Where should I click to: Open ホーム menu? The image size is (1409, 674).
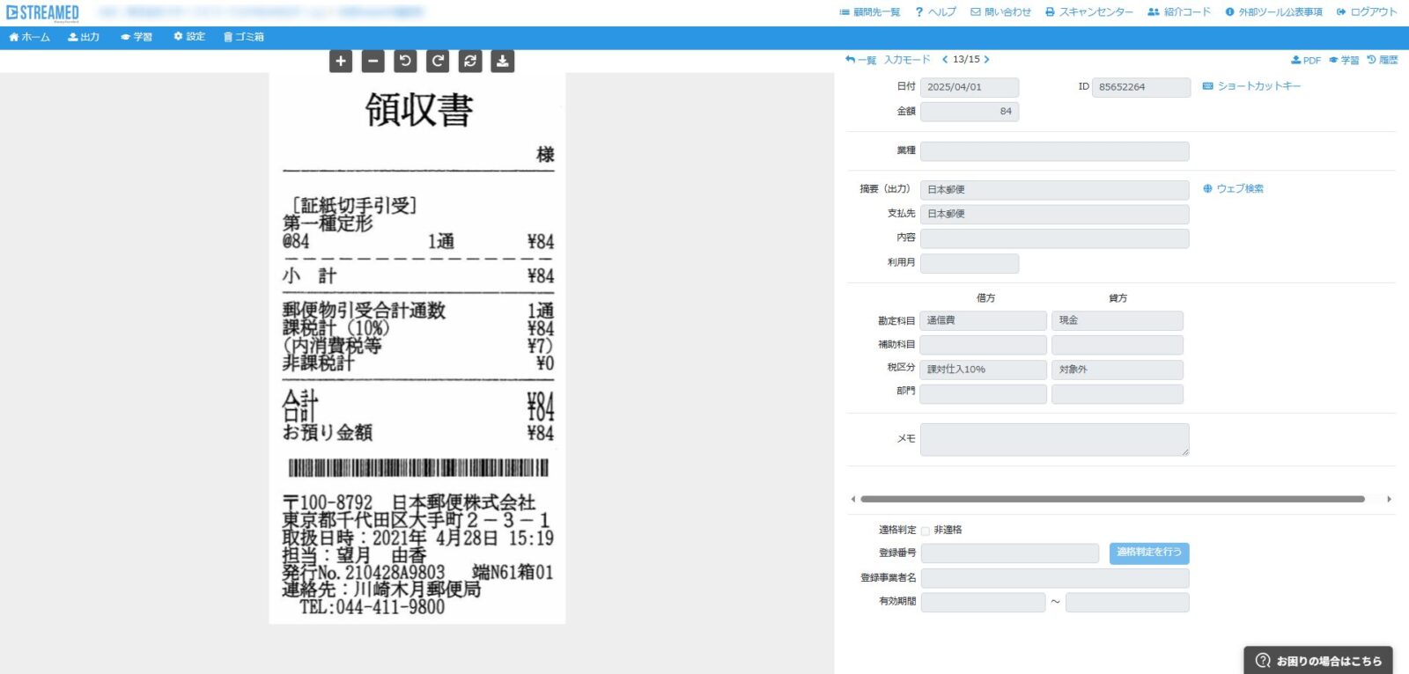[x=29, y=37]
